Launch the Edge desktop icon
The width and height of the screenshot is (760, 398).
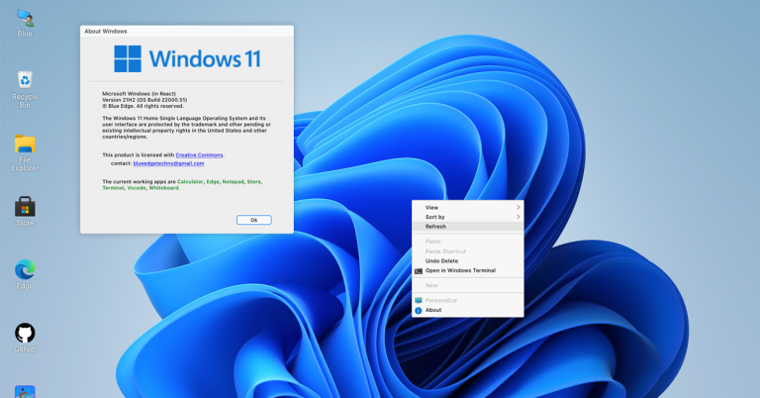25,274
